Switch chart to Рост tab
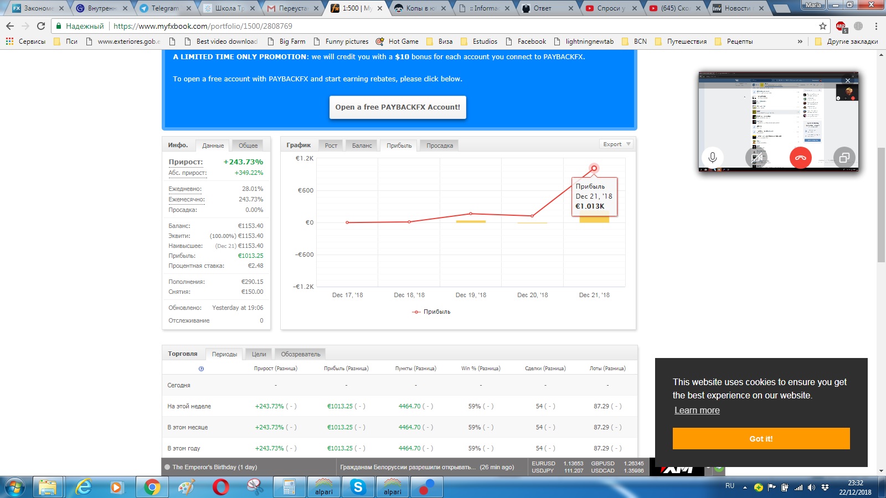886x498 pixels. pos(331,146)
